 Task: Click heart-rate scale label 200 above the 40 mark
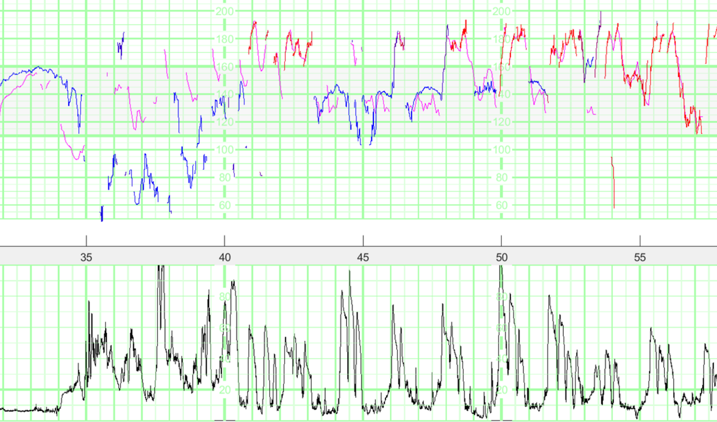225,11
